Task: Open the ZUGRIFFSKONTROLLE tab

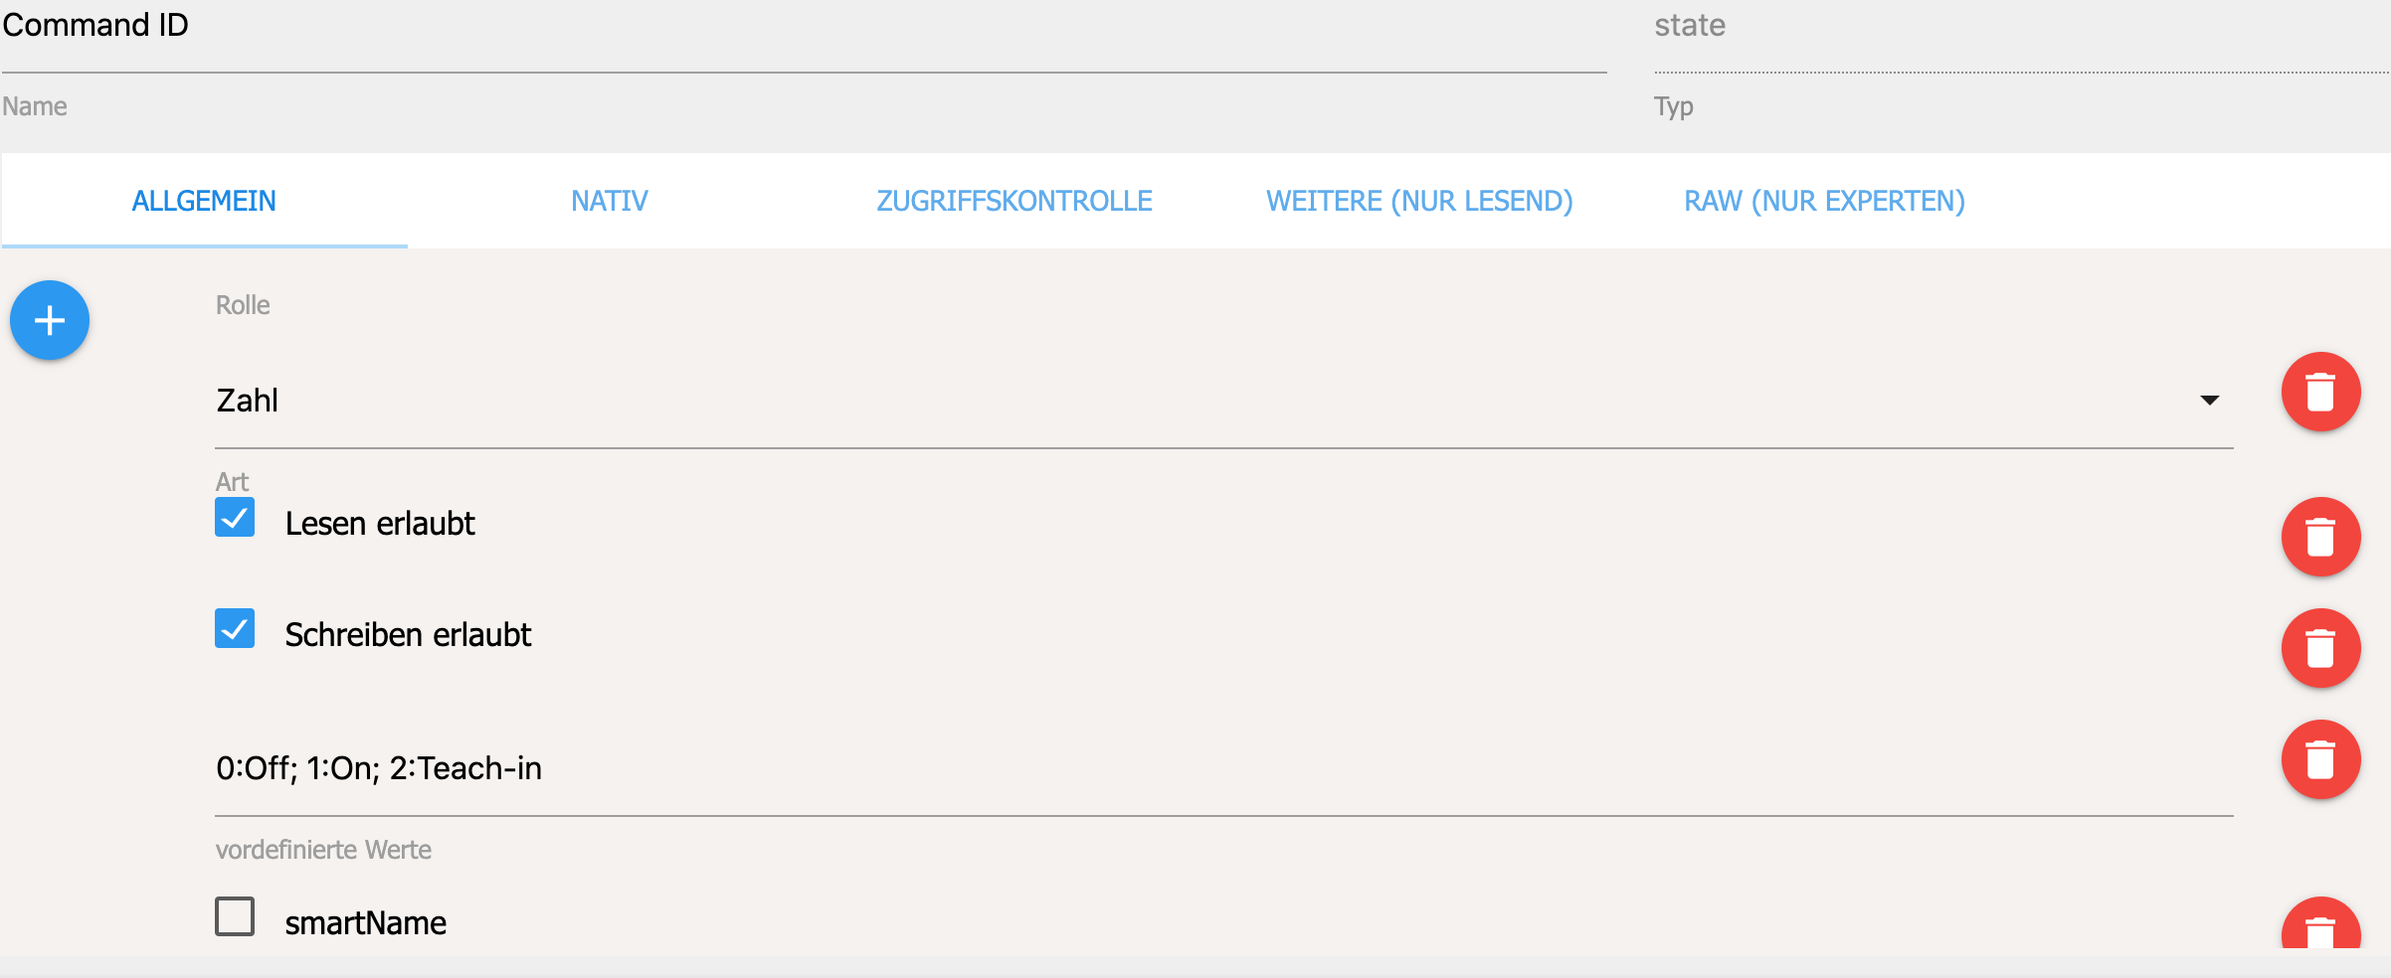Action: [x=1014, y=201]
